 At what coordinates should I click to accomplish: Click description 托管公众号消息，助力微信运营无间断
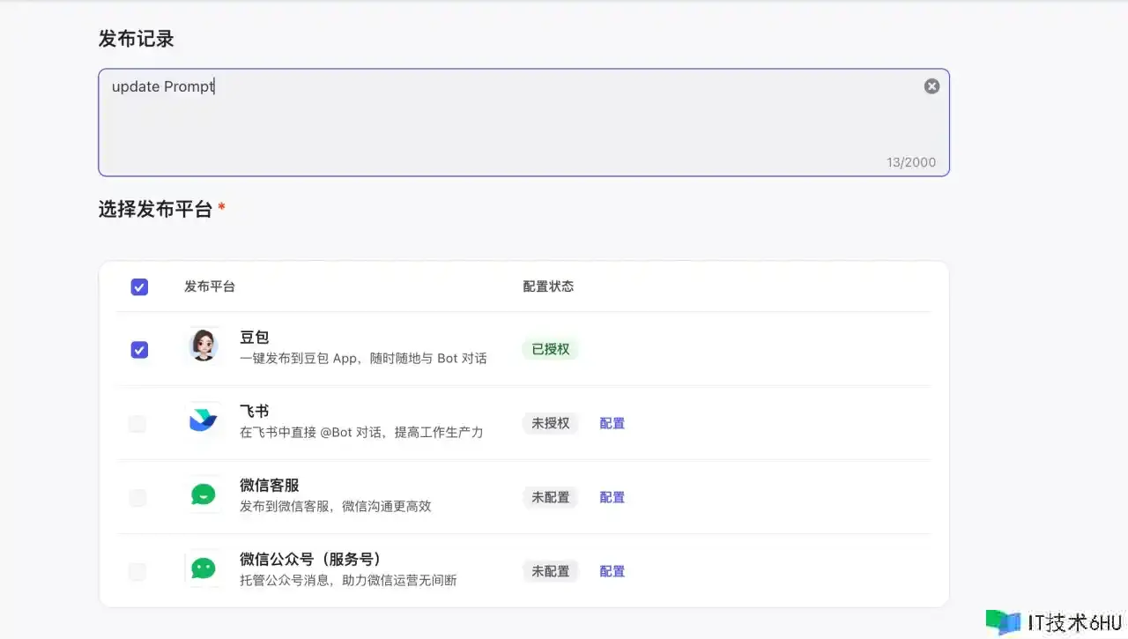coord(348,581)
